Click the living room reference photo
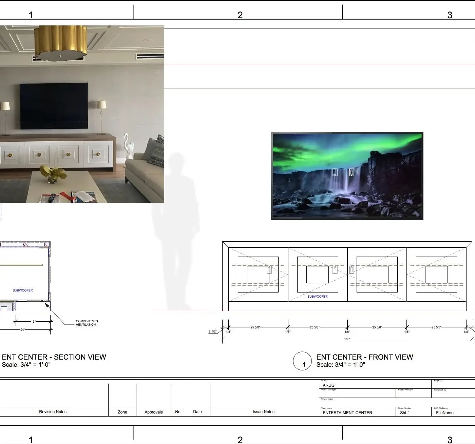This screenshot has height=444, width=475. [82, 114]
